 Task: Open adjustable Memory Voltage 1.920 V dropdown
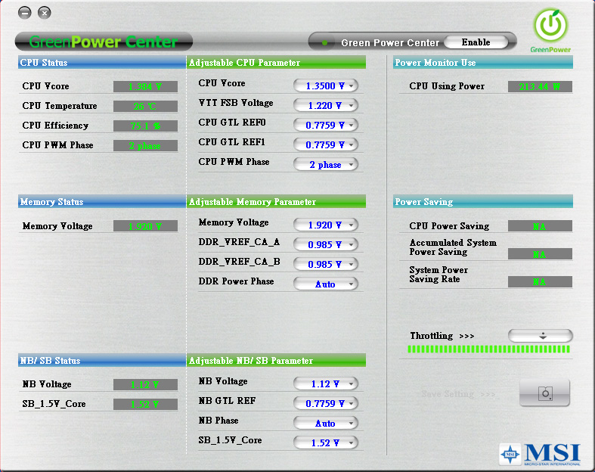(x=326, y=225)
